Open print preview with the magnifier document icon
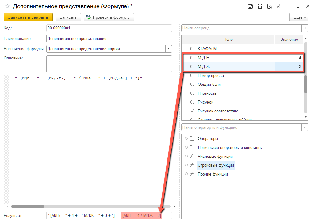Viewport: 314px width, 223px height. (270, 6)
